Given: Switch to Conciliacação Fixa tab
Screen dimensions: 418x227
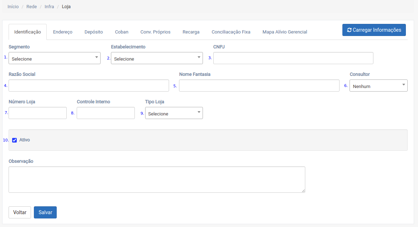Looking at the screenshot, I should (231, 32).
